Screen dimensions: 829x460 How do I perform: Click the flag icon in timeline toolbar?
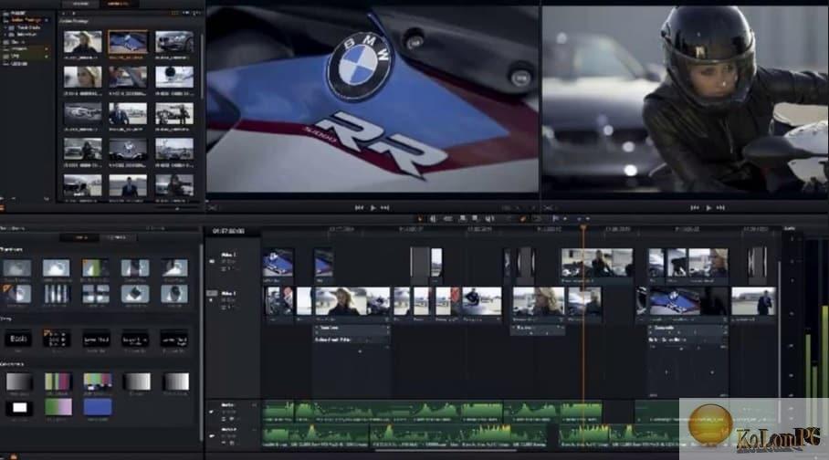(555, 218)
